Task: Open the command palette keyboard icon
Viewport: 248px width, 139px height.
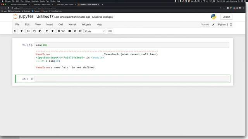Action: click(110, 31)
